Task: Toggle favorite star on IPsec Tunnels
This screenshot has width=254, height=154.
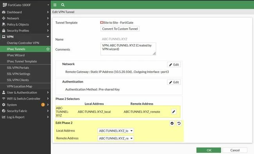Action: (x=48, y=49)
